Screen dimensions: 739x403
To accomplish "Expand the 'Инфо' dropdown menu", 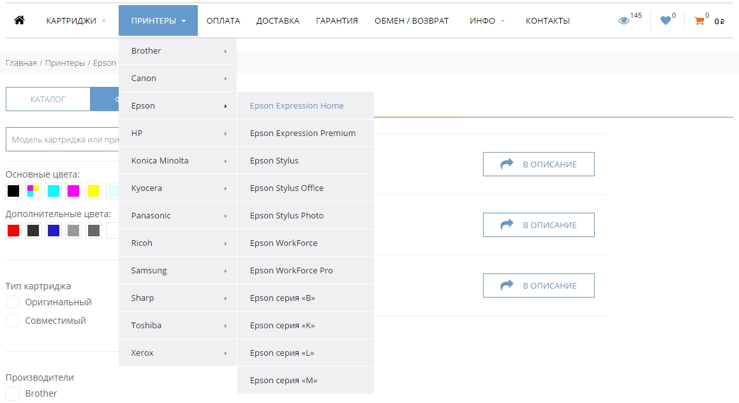I will pos(487,20).
